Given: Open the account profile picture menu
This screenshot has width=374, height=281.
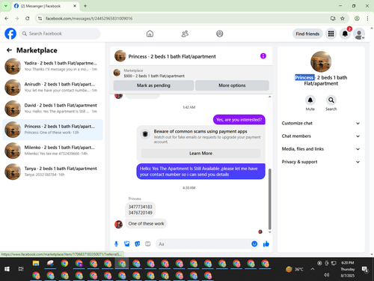Looking at the screenshot, I should point(359,34).
